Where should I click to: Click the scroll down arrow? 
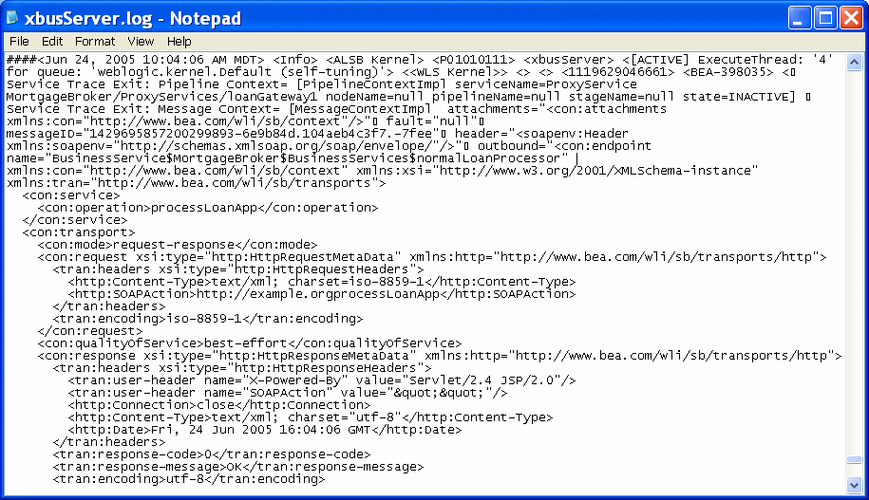[854, 486]
